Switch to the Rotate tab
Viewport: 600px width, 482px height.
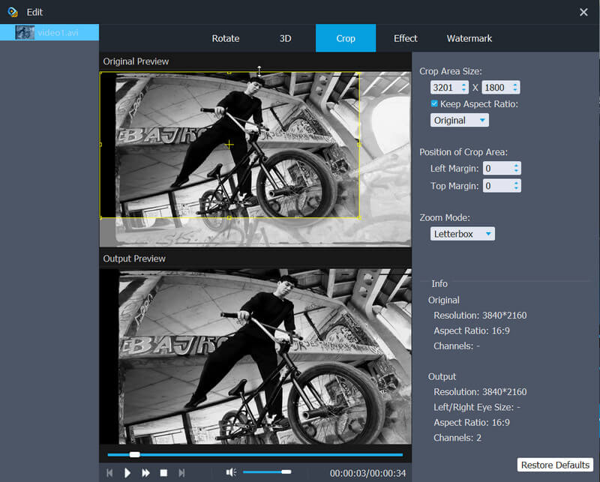pyautogui.click(x=225, y=38)
